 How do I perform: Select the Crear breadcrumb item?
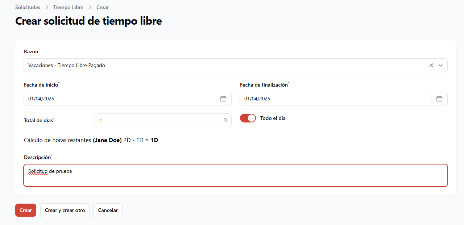[x=103, y=7]
